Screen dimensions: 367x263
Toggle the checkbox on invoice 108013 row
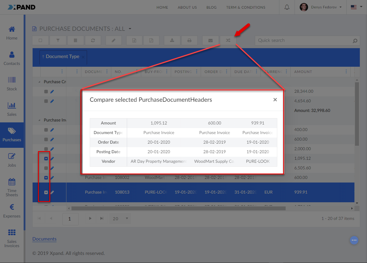tap(46, 192)
